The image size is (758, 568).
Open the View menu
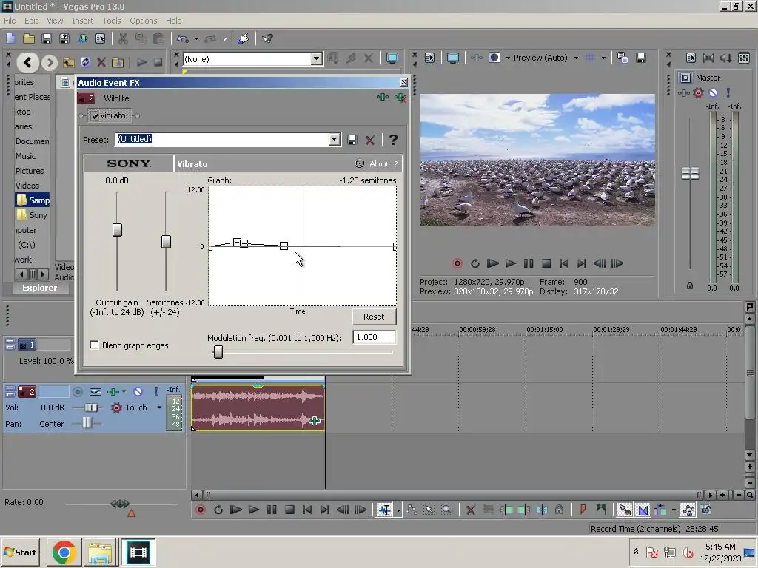point(55,21)
